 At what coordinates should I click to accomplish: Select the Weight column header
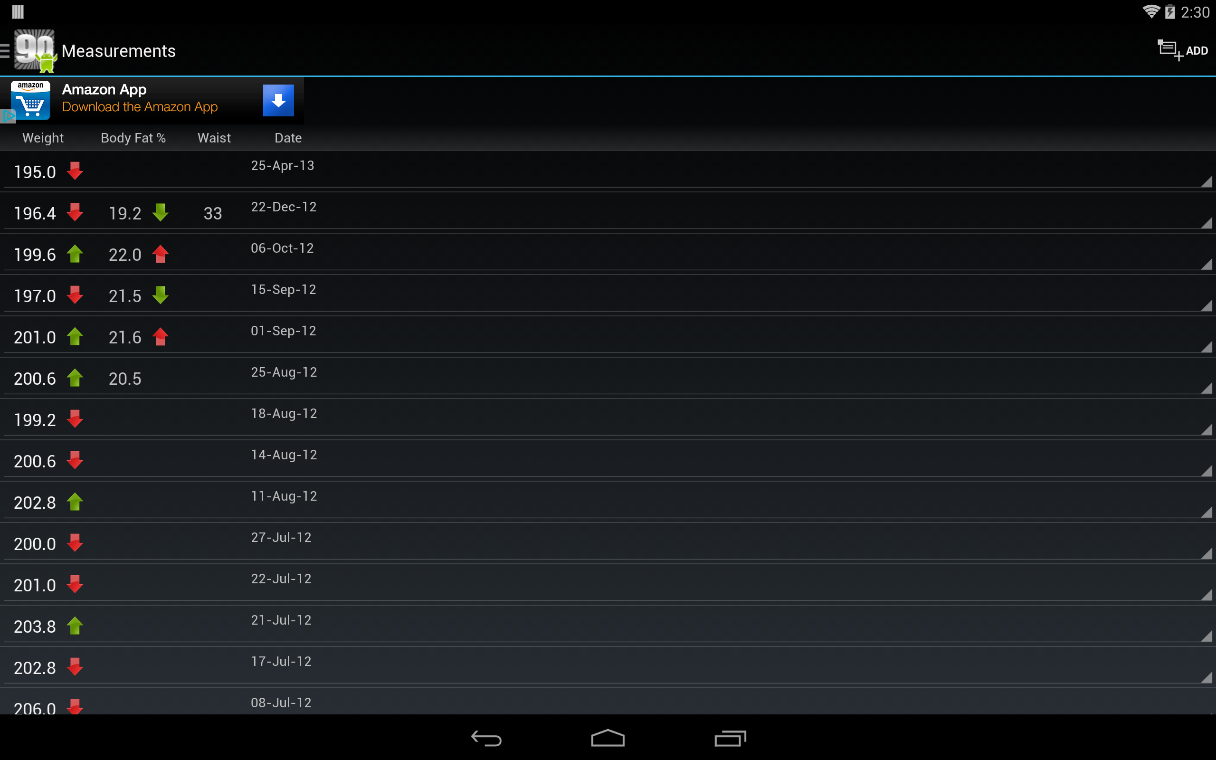(43, 138)
